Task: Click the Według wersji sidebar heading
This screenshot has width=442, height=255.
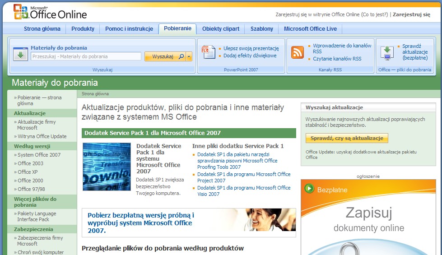Action: (32, 146)
